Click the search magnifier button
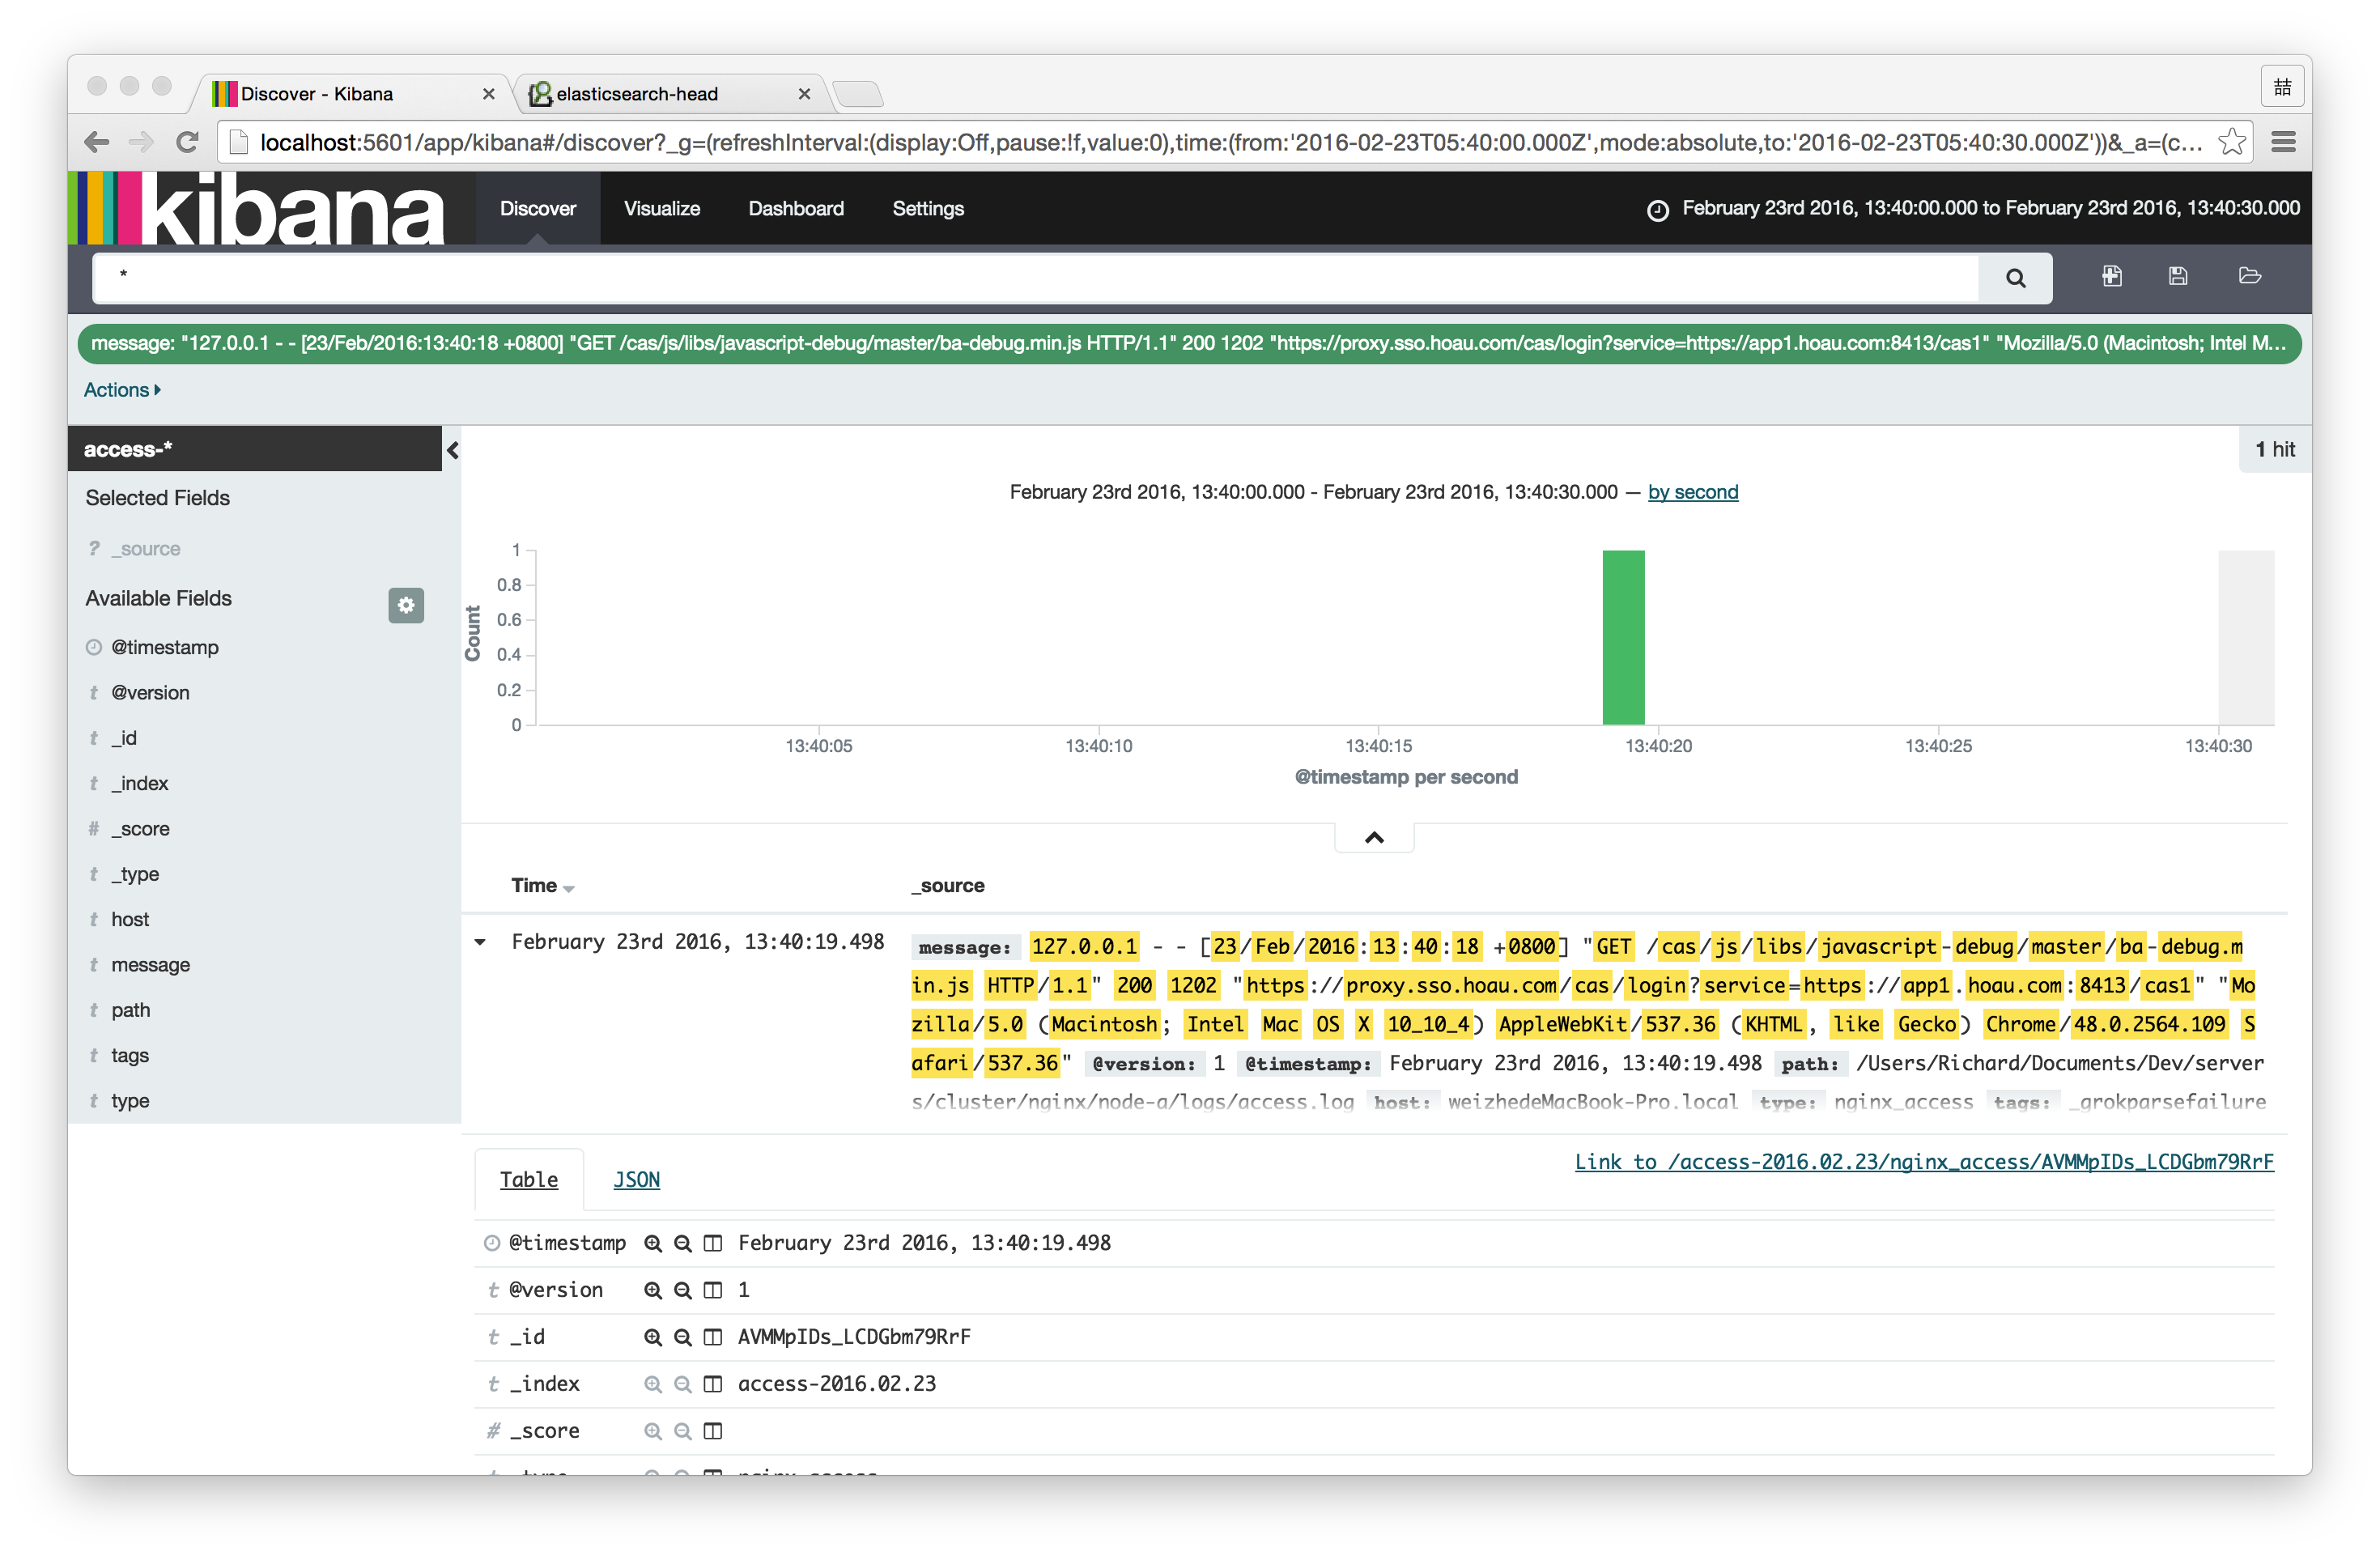The image size is (2380, 1556). (2015, 278)
